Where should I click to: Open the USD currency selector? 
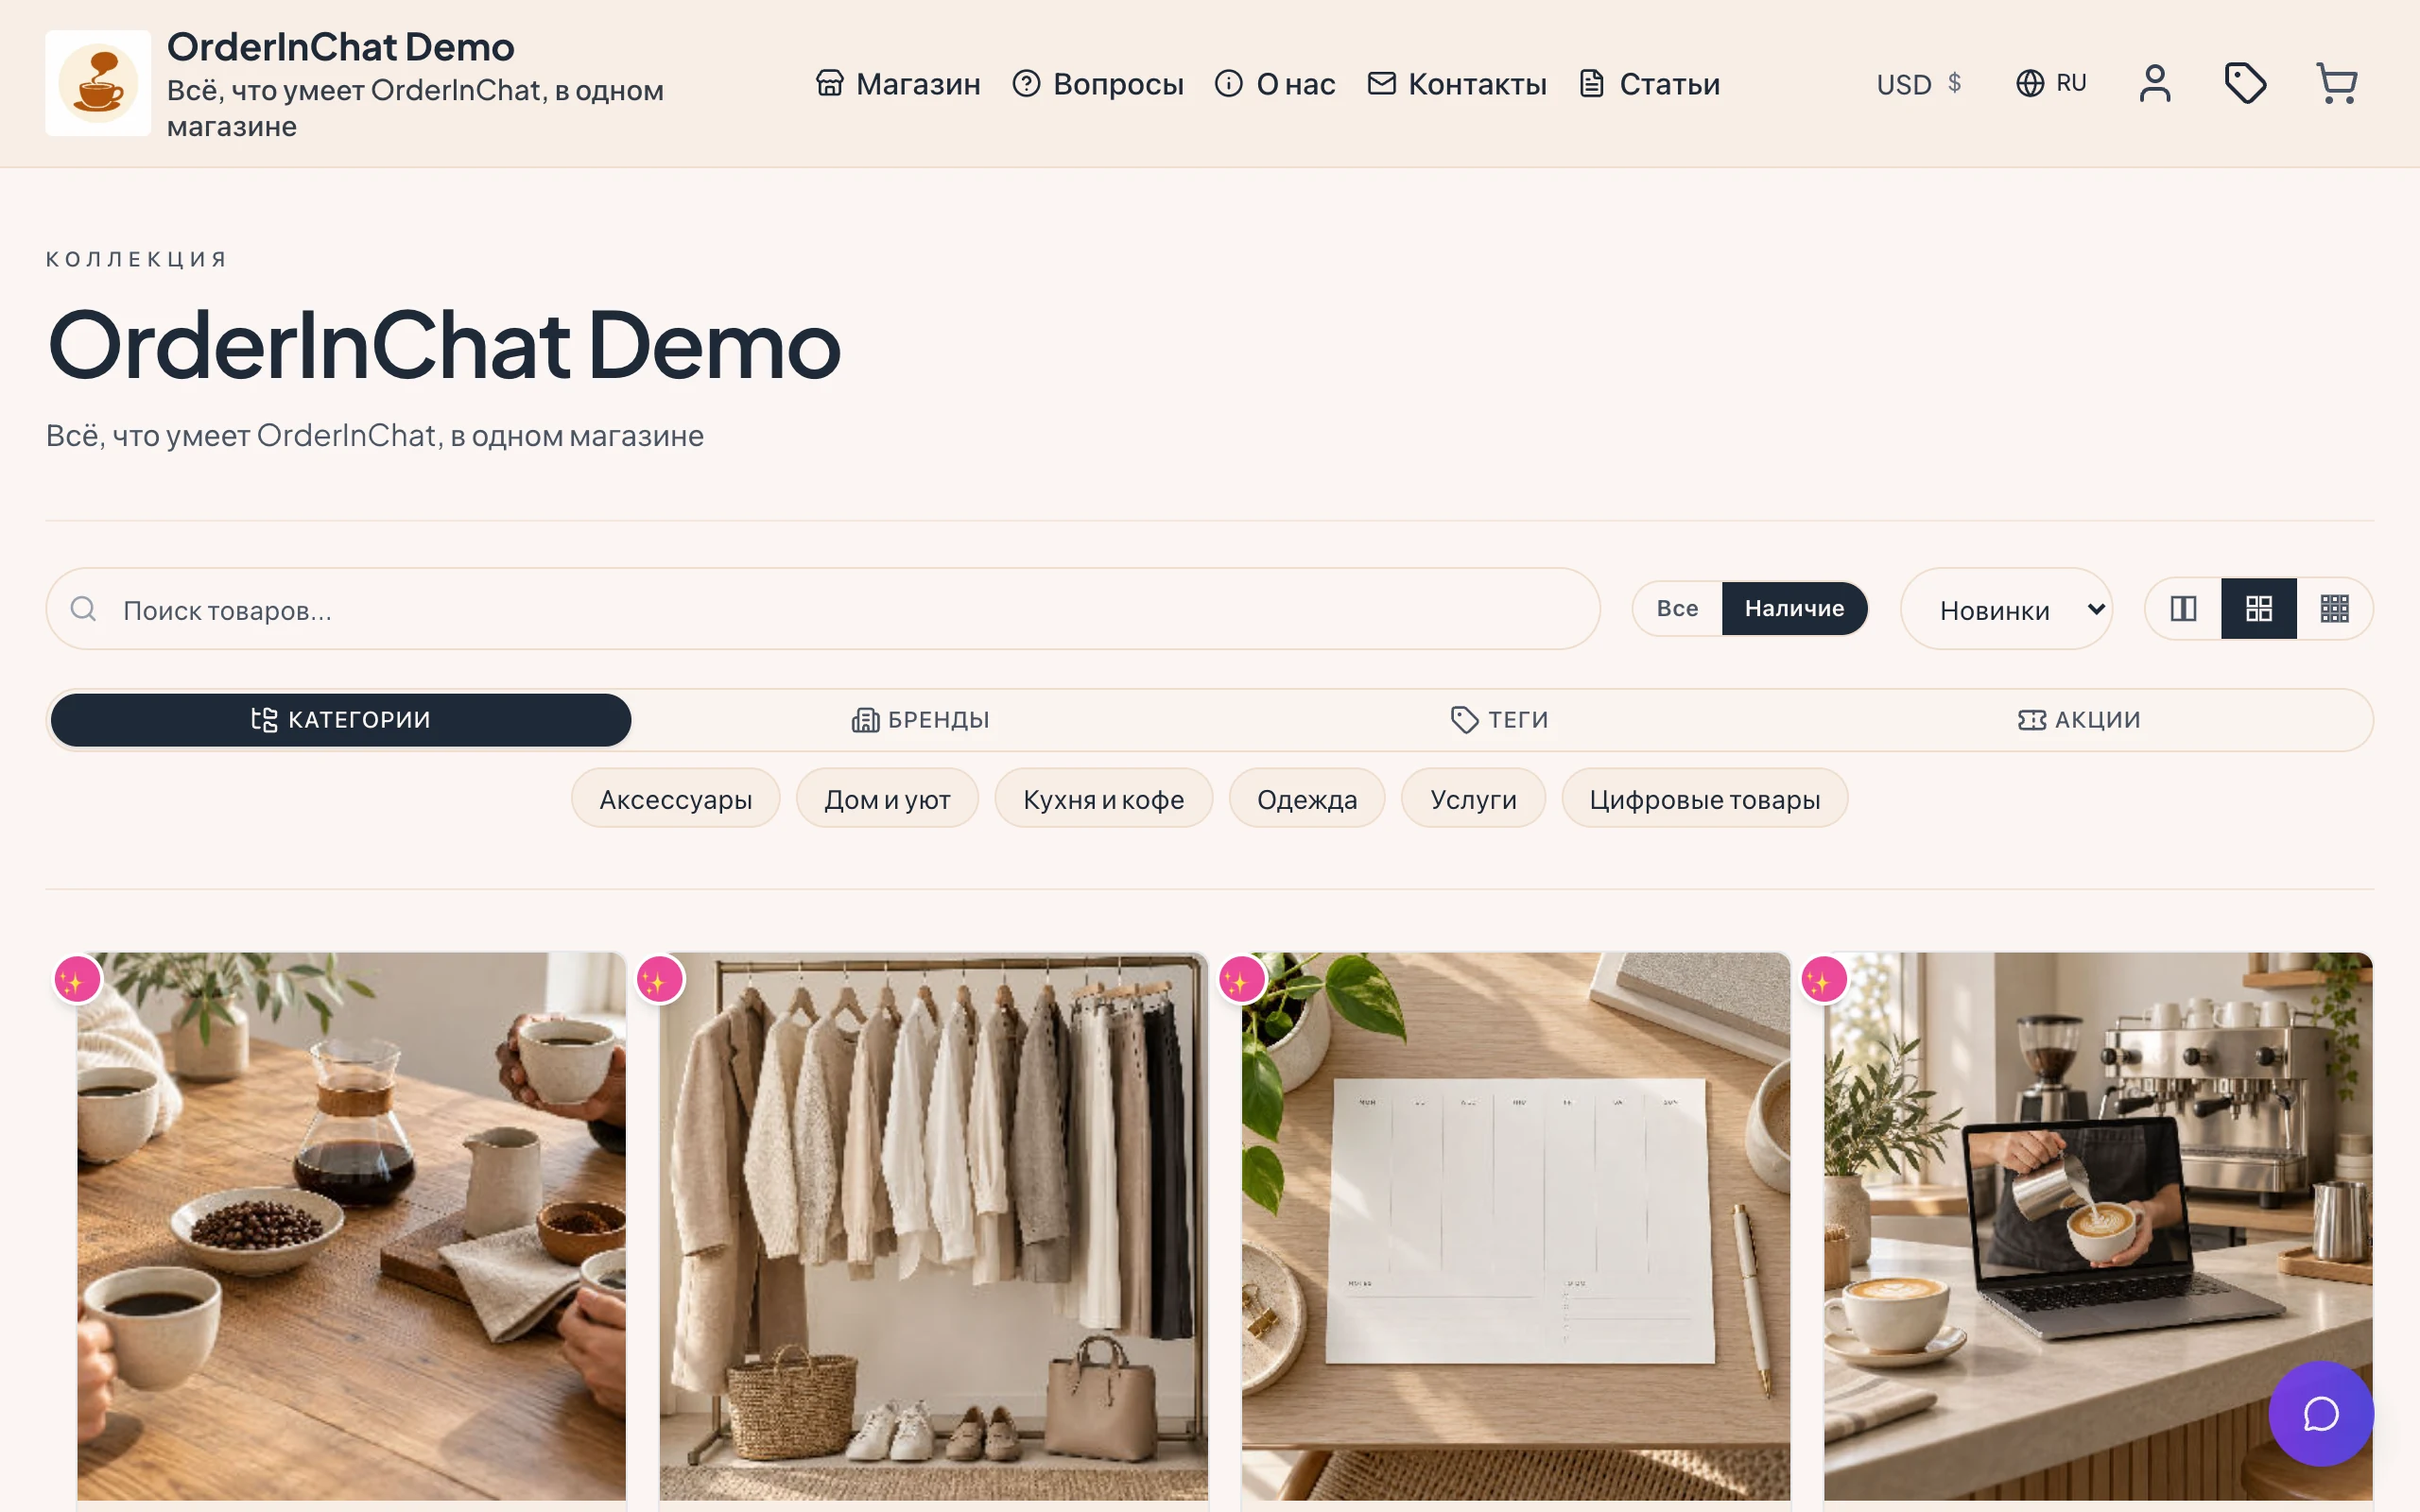[x=1919, y=84]
